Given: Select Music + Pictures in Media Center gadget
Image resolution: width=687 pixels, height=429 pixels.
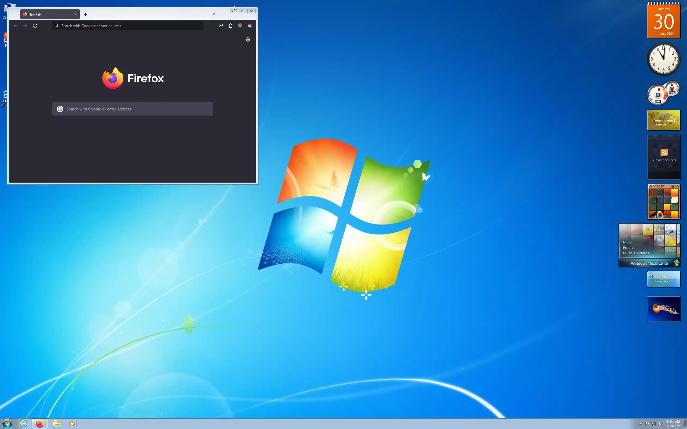Looking at the screenshot, I should point(636,253).
